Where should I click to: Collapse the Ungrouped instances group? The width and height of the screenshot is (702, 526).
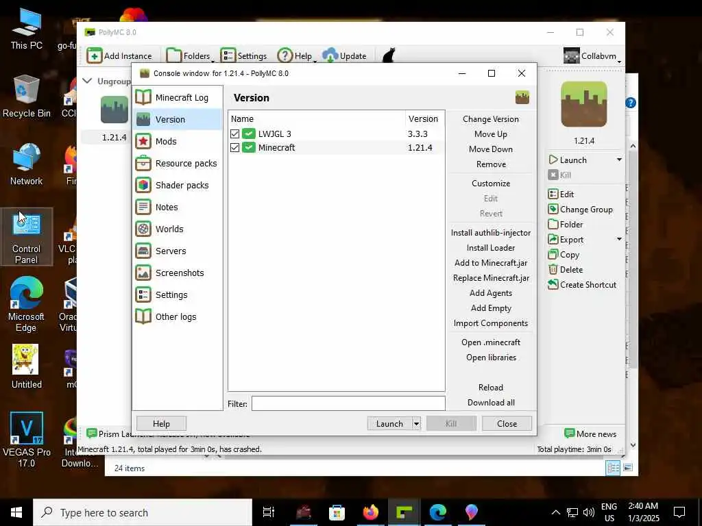pos(87,81)
